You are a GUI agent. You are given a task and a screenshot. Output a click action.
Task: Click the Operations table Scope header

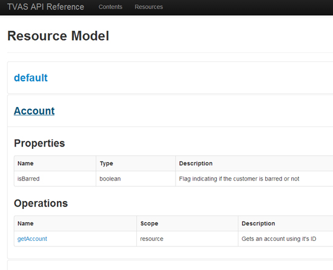150,223
